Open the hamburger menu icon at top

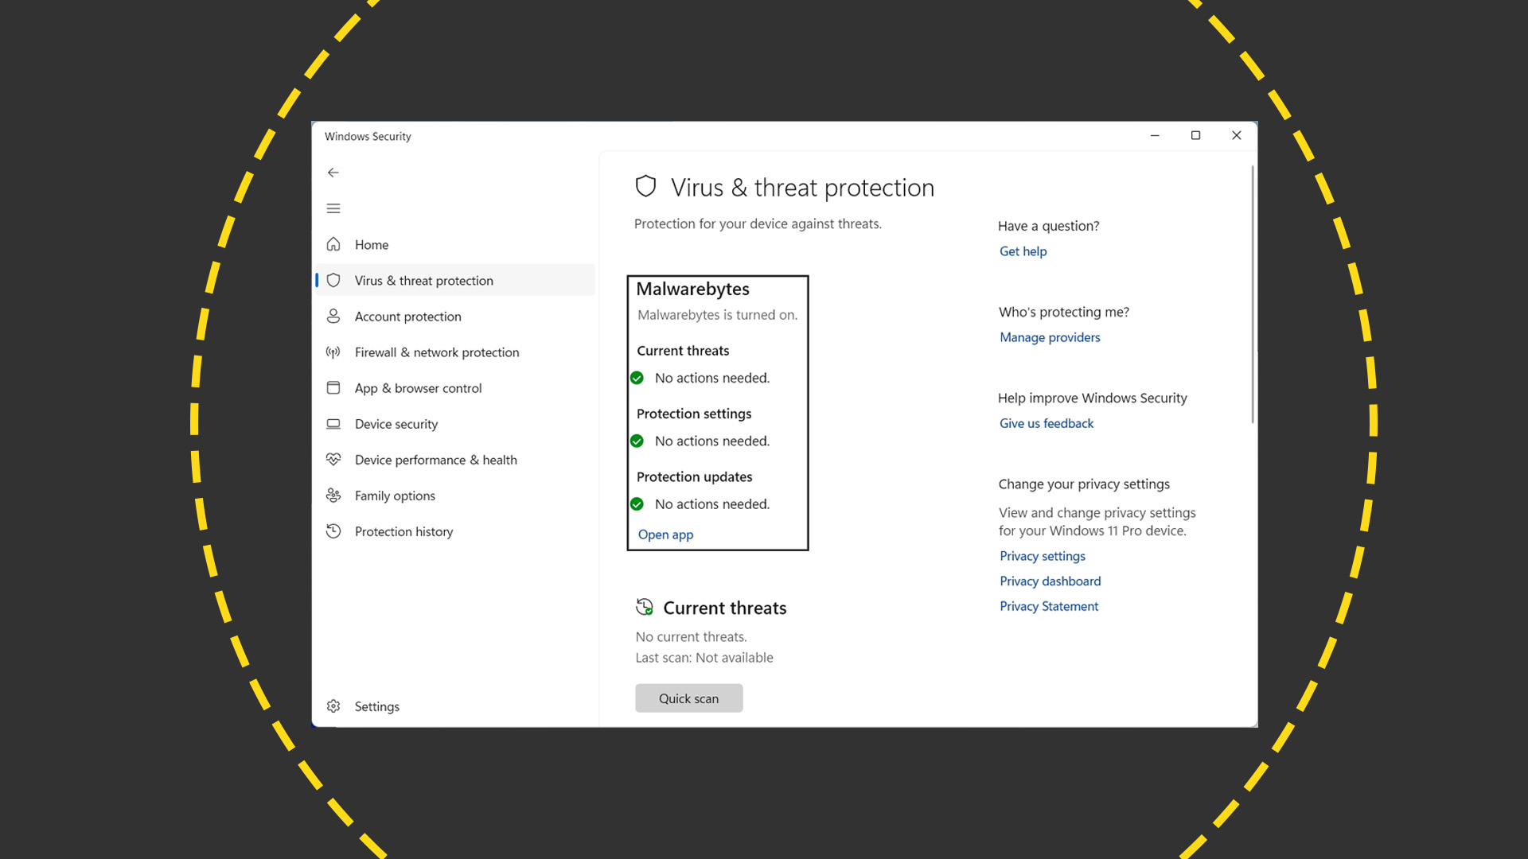coord(333,208)
